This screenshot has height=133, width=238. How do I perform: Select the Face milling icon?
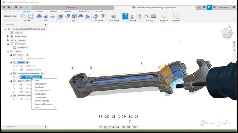(52, 16)
